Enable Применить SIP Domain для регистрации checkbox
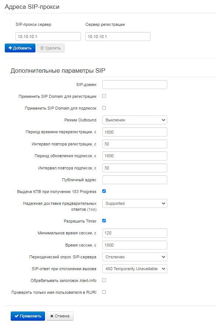 point(104,96)
